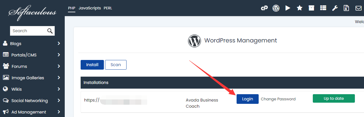Click the WordPress manager icon in top toolbar

276,8
